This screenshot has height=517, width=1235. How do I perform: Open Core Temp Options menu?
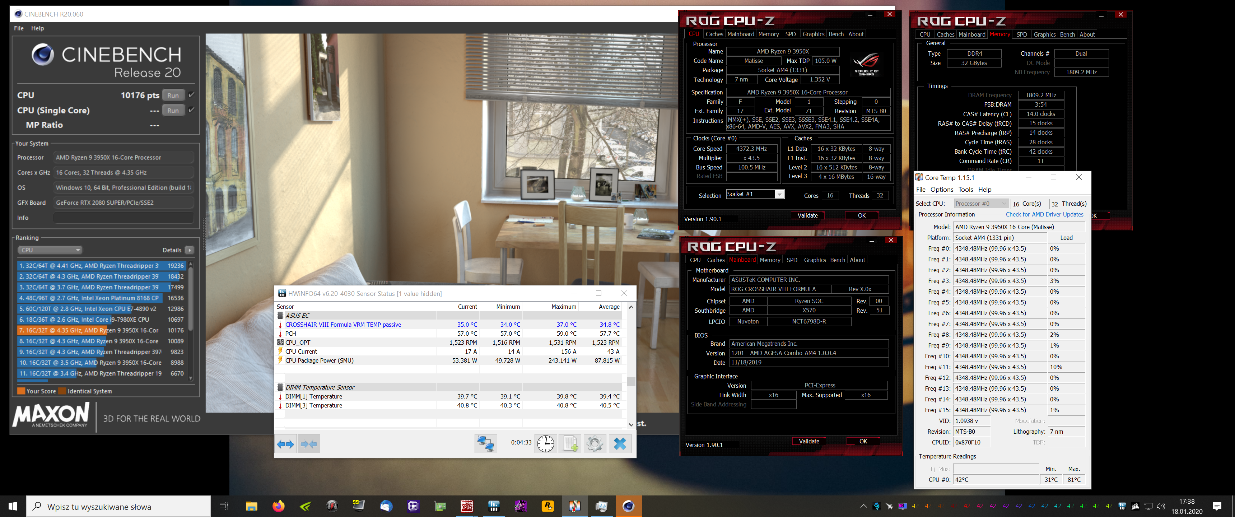[x=942, y=190]
